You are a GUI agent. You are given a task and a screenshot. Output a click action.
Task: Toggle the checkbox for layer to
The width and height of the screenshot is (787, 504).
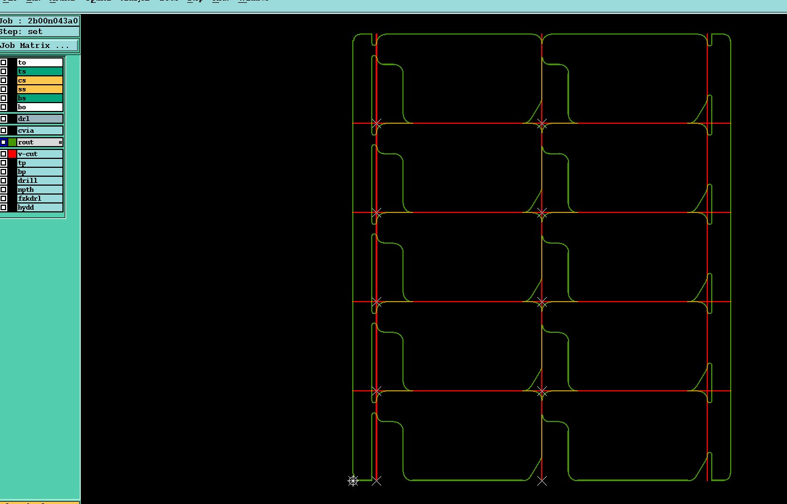point(3,62)
